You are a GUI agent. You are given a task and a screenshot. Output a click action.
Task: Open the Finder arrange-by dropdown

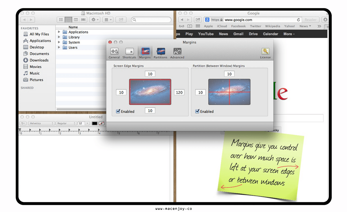click(x=108, y=20)
